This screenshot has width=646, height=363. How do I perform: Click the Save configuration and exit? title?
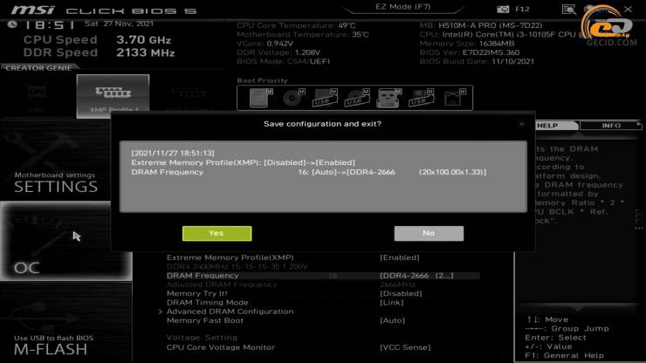tap(322, 124)
